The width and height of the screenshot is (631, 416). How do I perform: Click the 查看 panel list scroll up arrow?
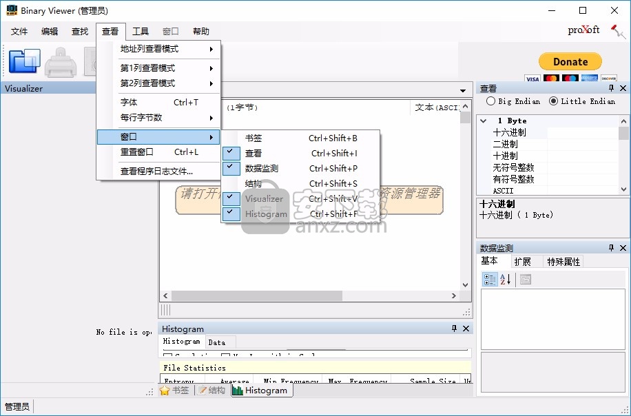pyautogui.click(x=623, y=121)
